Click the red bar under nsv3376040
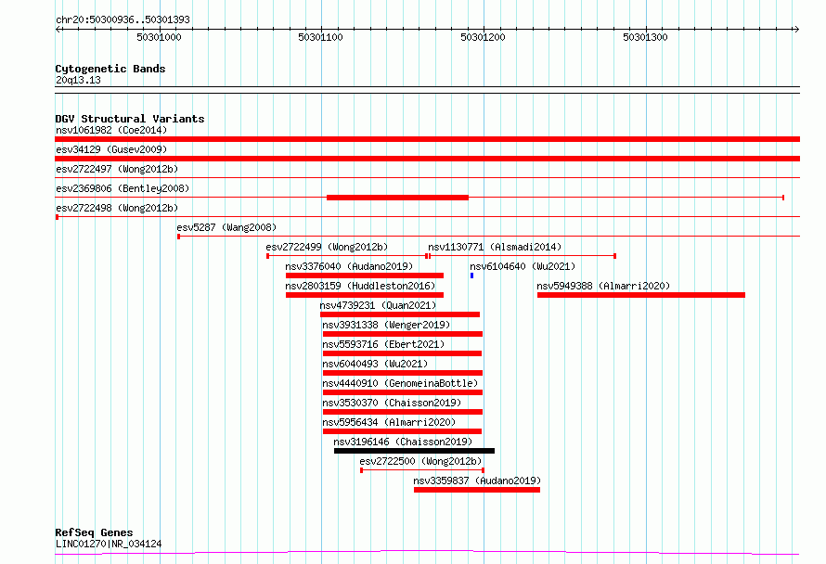The height and width of the screenshot is (564, 826). (x=365, y=276)
